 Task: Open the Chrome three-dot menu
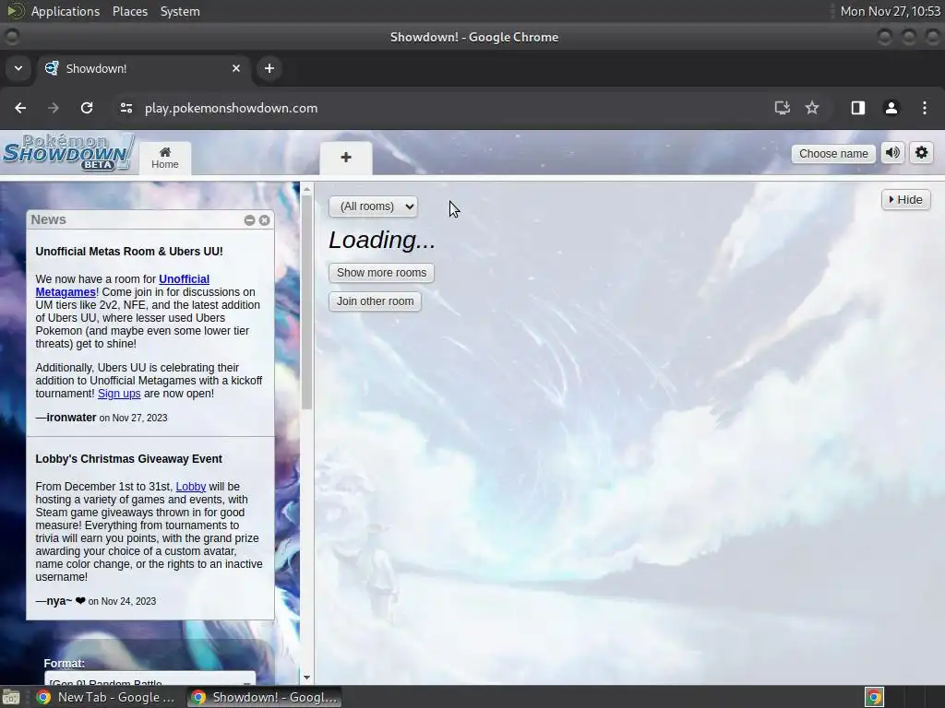(925, 108)
